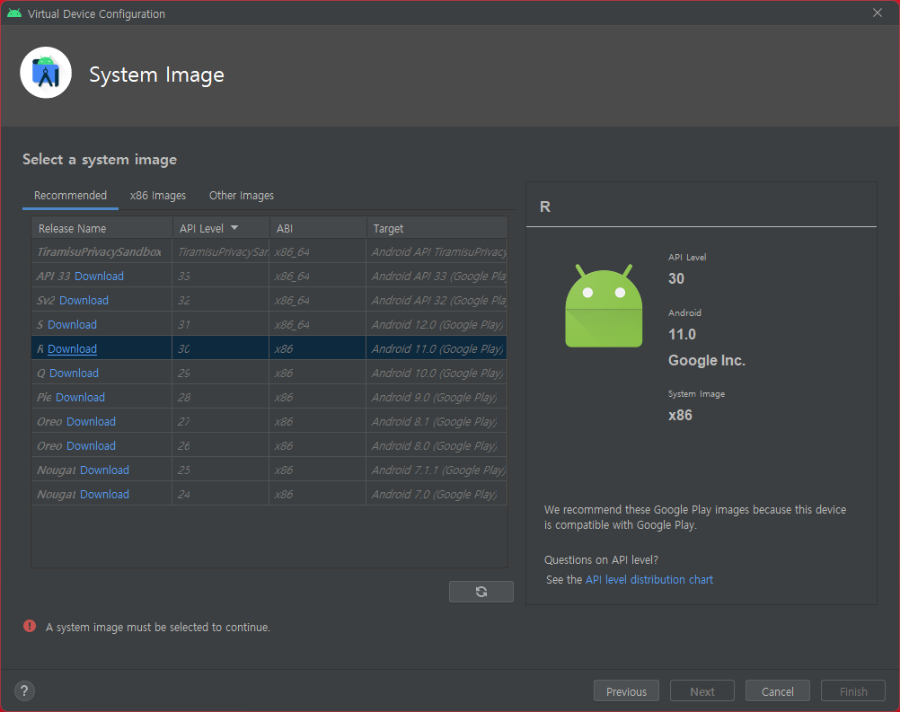Open help with the question mark icon
Viewport: 900px width, 712px height.
[24, 690]
